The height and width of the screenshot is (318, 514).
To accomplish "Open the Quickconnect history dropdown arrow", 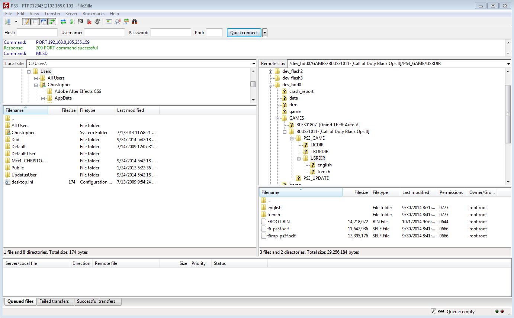I will click(265, 33).
